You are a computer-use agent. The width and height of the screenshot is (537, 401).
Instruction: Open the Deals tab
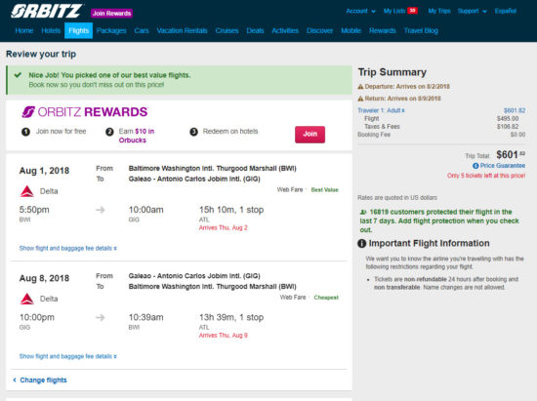255,30
